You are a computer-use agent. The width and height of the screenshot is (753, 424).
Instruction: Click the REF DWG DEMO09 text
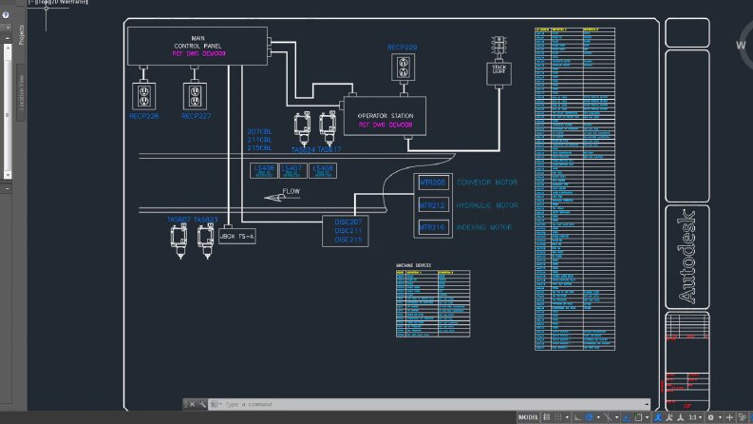pos(198,54)
